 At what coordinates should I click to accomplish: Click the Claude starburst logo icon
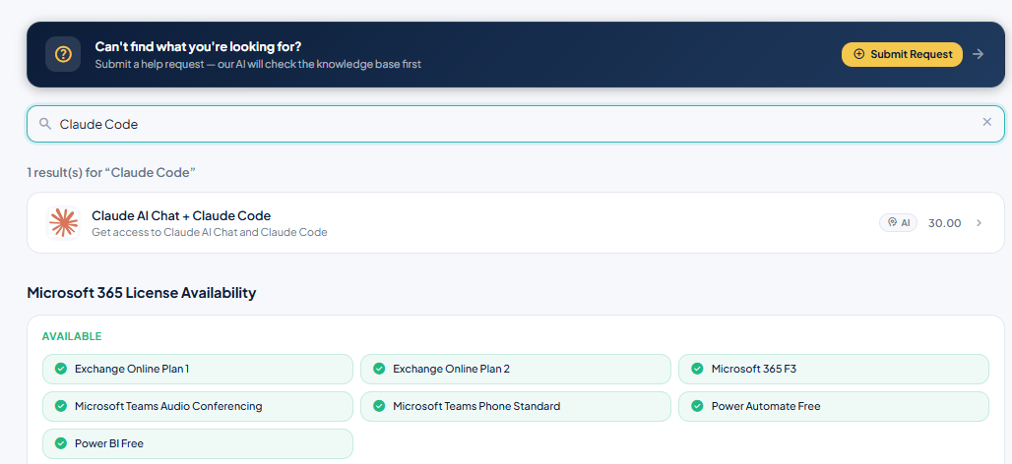click(63, 222)
